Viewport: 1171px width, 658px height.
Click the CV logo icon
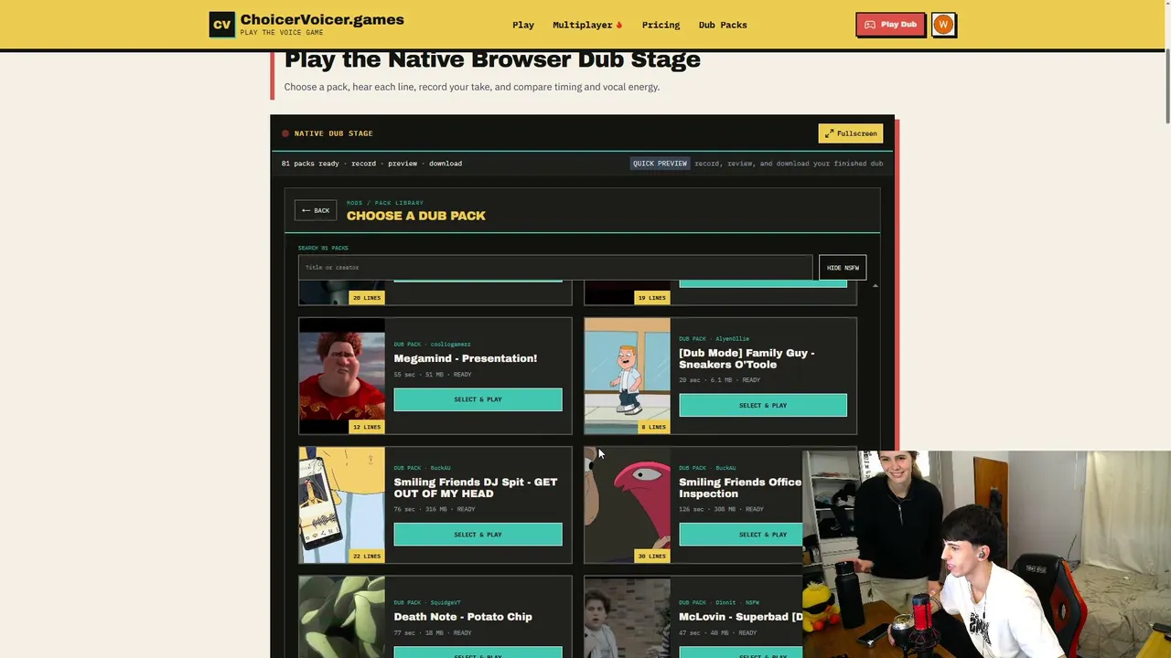(221, 25)
